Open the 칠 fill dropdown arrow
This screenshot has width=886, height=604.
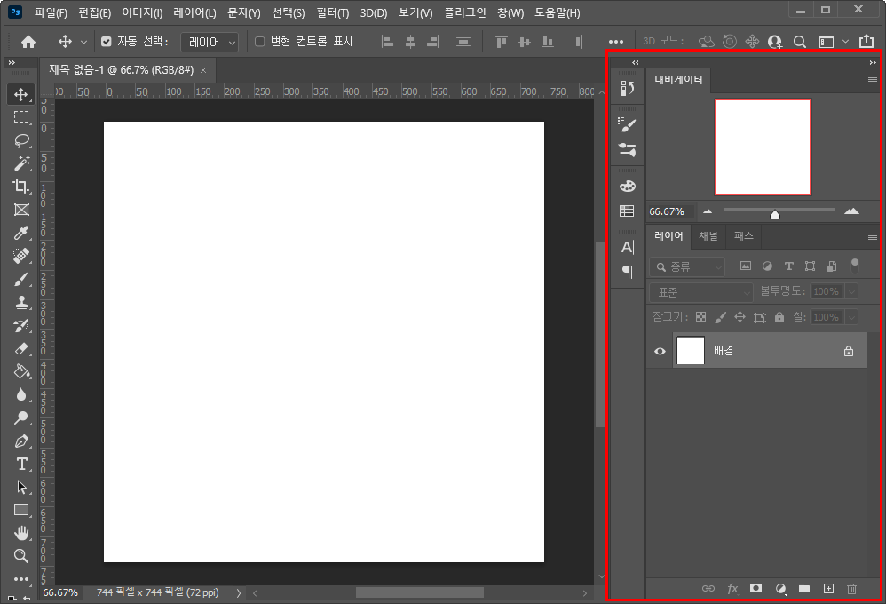[851, 317]
